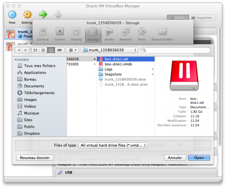Select the Storage settings tab
Screen dimensions: 226x188
(93, 34)
